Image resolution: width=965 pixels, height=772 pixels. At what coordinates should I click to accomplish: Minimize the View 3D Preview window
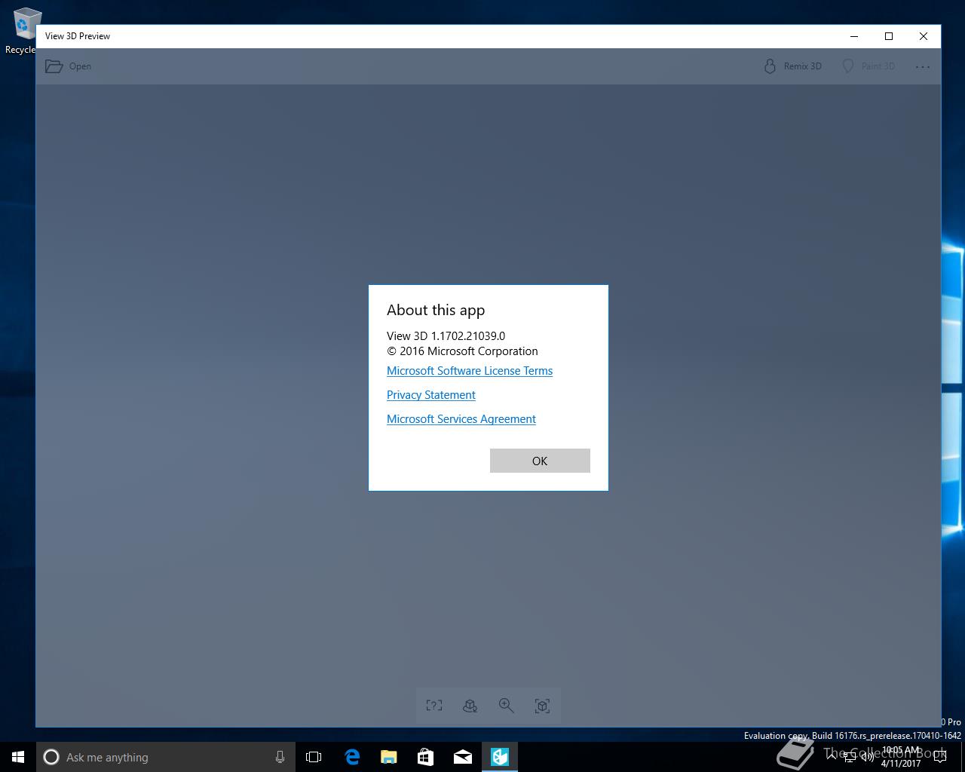tap(854, 36)
